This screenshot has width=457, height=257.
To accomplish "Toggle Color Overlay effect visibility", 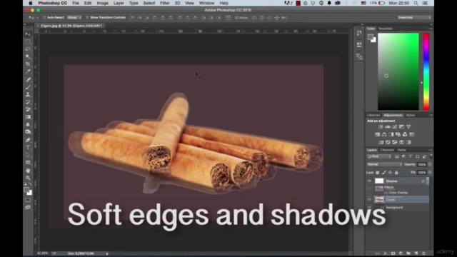I will (x=386, y=193).
